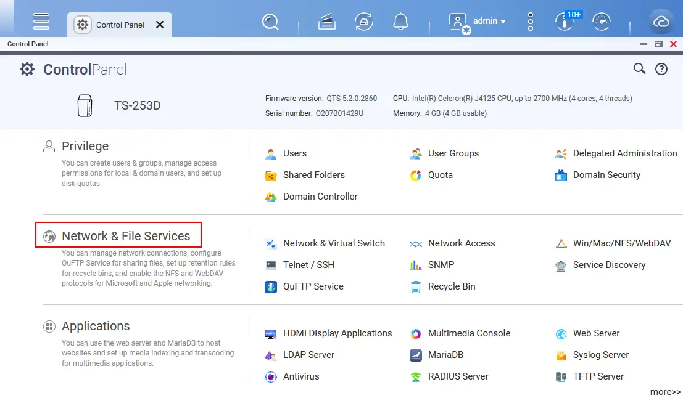Open the QTS desktop search magnifier
This screenshot has height=406, width=683.
coord(270,22)
